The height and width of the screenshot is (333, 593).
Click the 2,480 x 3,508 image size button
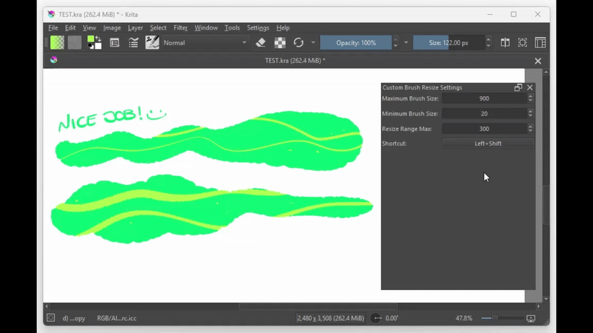[331, 318]
